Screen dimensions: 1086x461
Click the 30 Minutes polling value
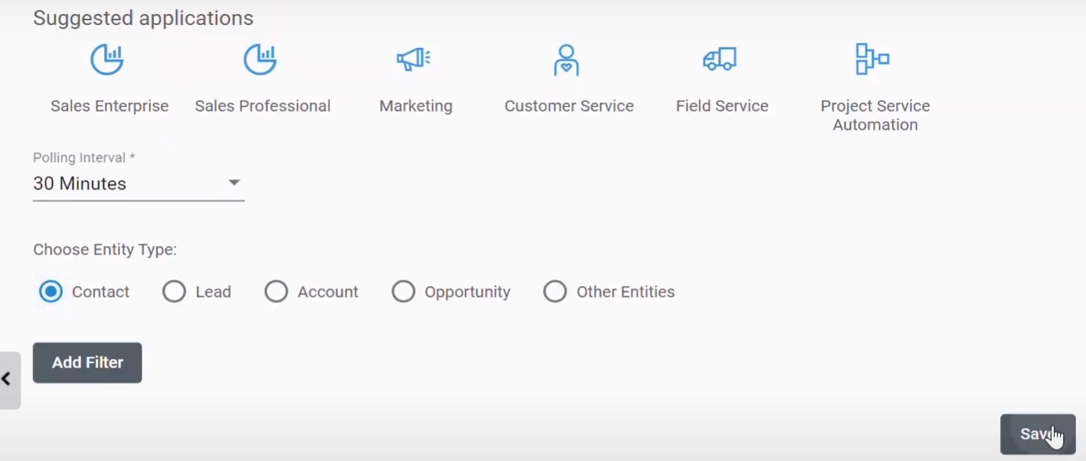point(79,184)
